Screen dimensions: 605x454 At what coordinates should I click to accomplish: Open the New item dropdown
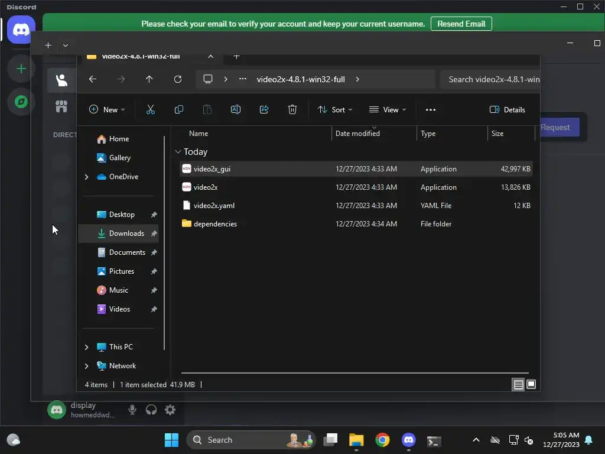(x=107, y=109)
